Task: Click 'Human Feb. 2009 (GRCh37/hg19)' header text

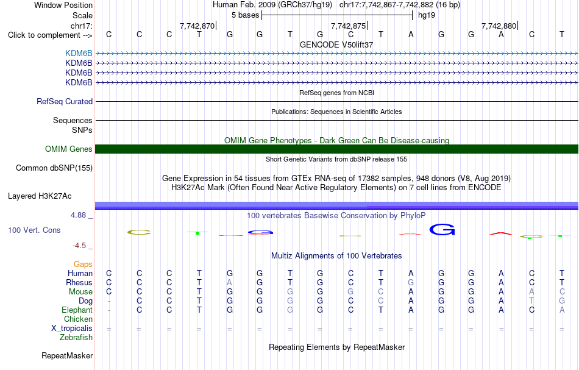Action: point(272,5)
